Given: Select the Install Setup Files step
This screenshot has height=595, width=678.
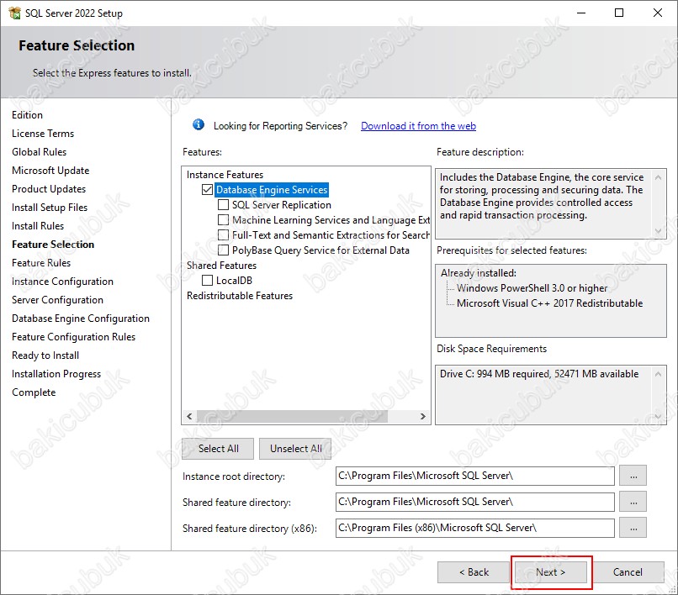Looking at the screenshot, I should [x=50, y=208].
